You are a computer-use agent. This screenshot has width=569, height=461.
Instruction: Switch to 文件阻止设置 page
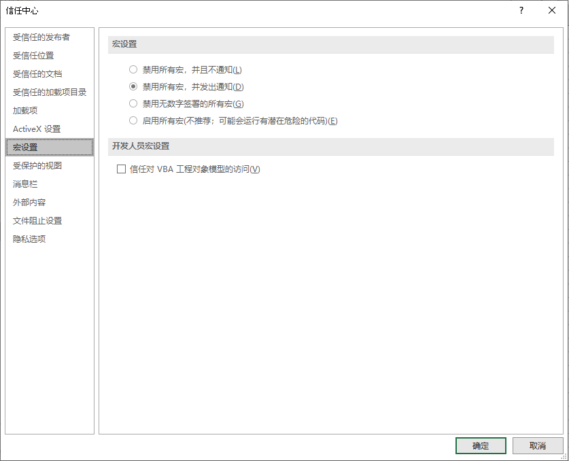coord(50,221)
